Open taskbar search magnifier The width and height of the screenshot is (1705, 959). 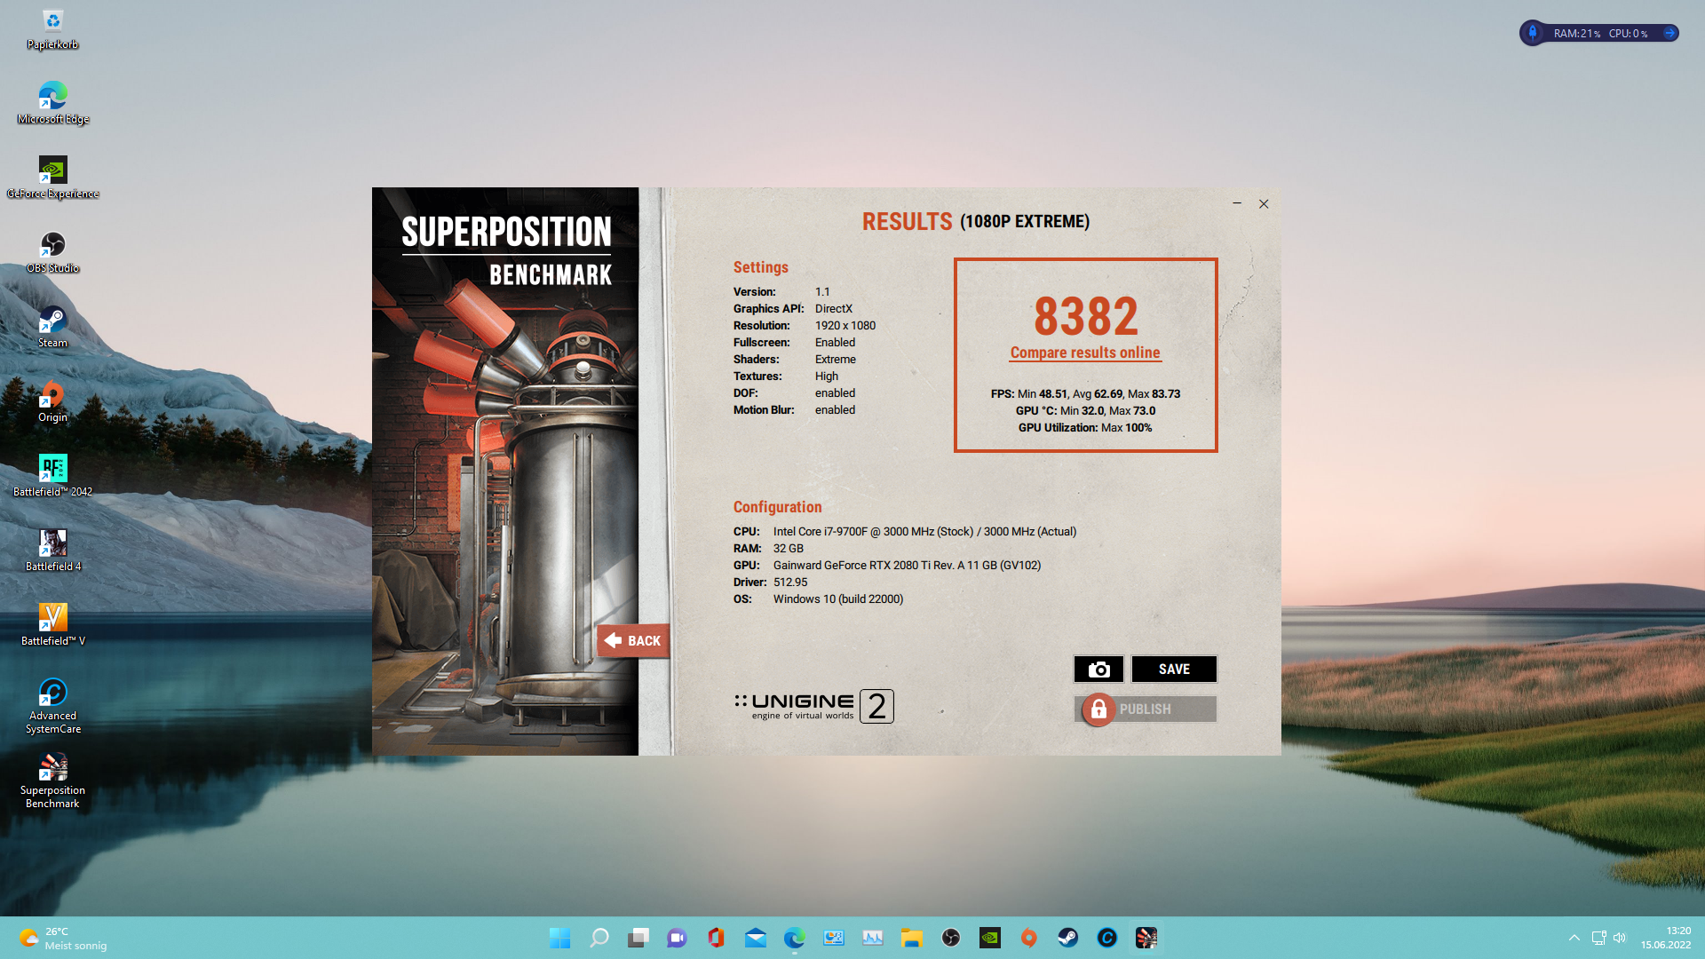coord(599,938)
